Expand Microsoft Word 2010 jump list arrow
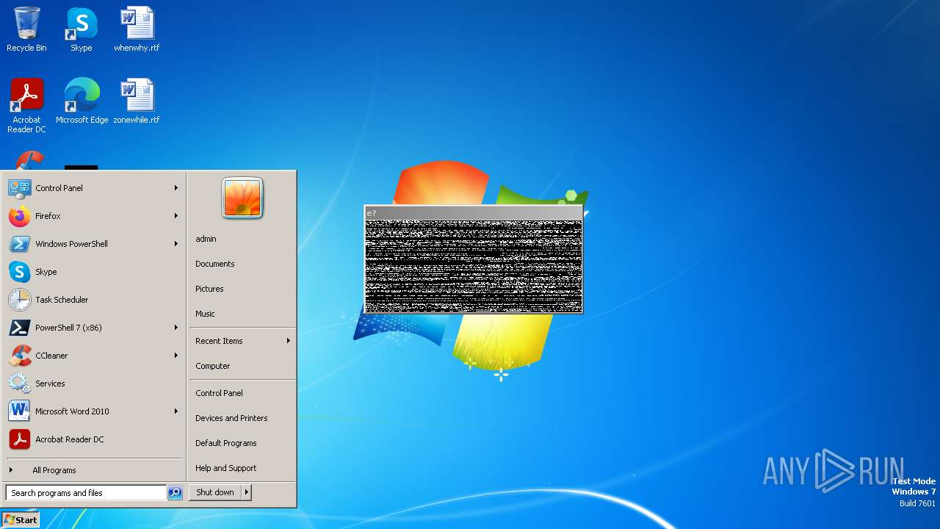Screen dimensions: 940x529 [176, 411]
